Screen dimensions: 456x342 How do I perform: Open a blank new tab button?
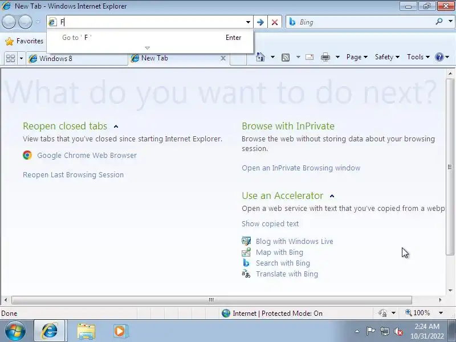[238, 59]
